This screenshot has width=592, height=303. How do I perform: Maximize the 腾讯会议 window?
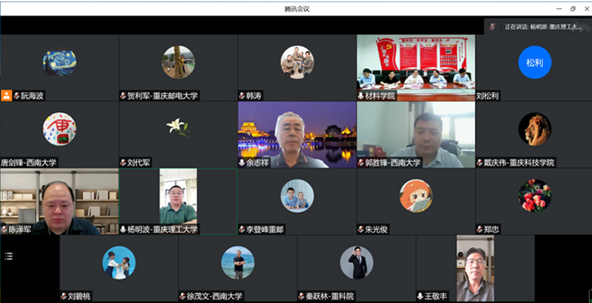pos(572,8)
